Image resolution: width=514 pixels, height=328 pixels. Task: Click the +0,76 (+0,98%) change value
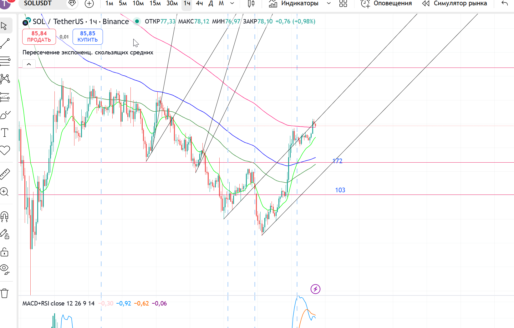pos(295,21)
